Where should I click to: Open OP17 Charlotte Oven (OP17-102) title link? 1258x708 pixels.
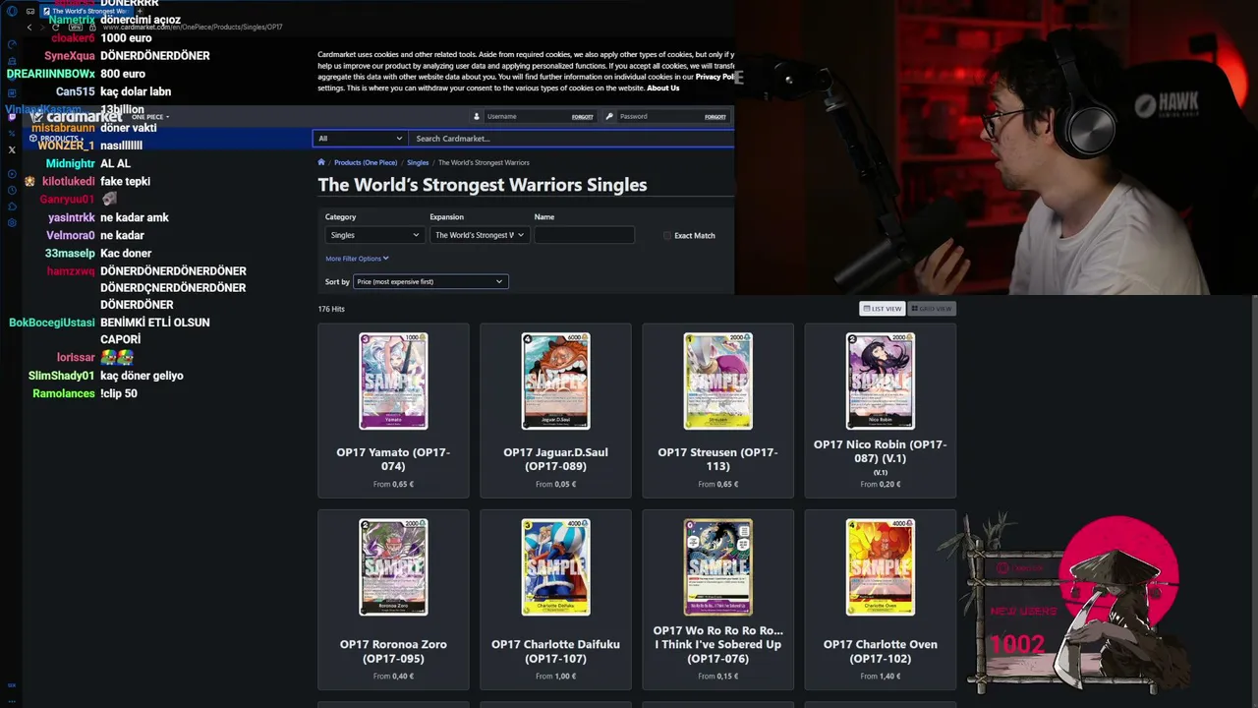click(880, 651)
